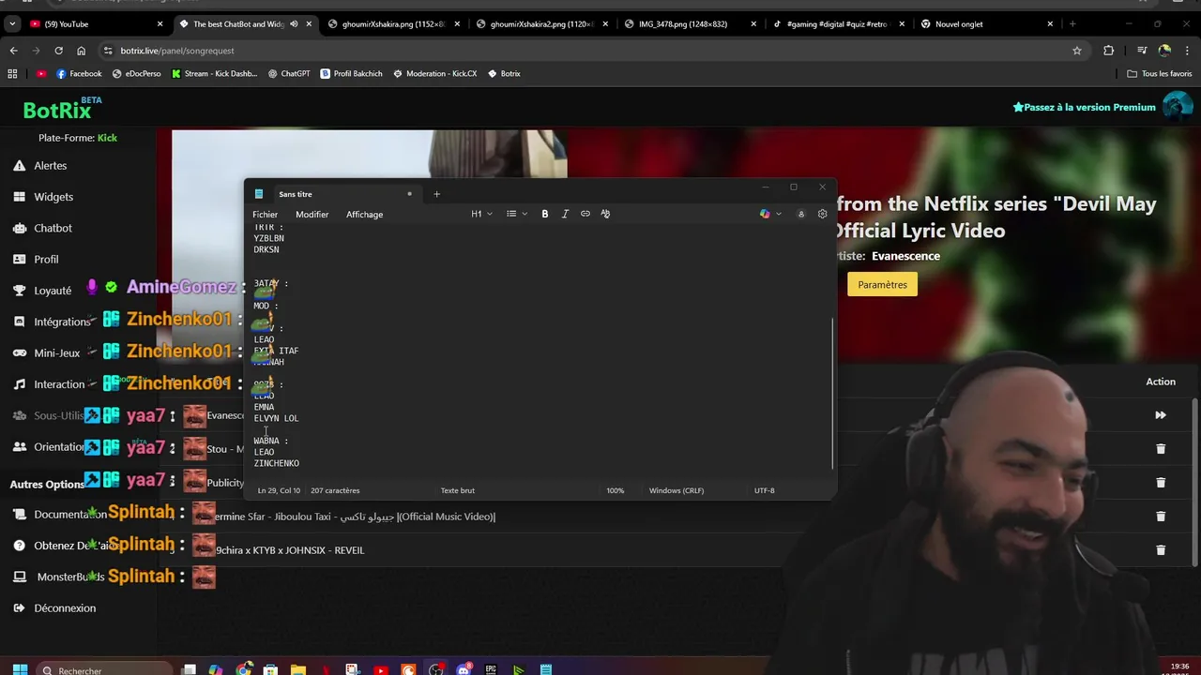Screen dimensions: 1201x675
Task: Open browser extensions puzzle icon
Action: point(1109,51)
